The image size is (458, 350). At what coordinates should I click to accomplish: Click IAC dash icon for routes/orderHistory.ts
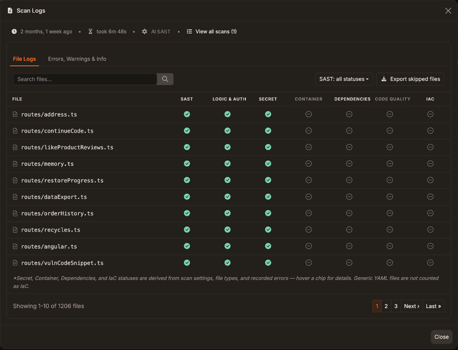430,213
